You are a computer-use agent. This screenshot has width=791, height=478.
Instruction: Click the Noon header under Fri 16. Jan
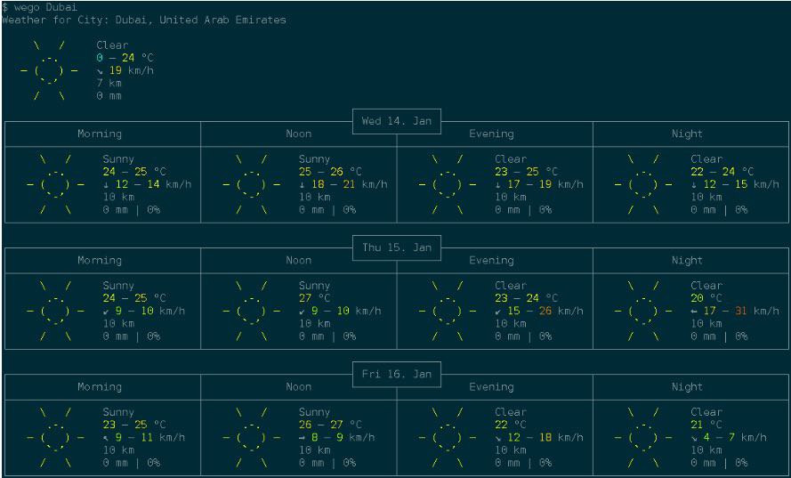[299, 387]
